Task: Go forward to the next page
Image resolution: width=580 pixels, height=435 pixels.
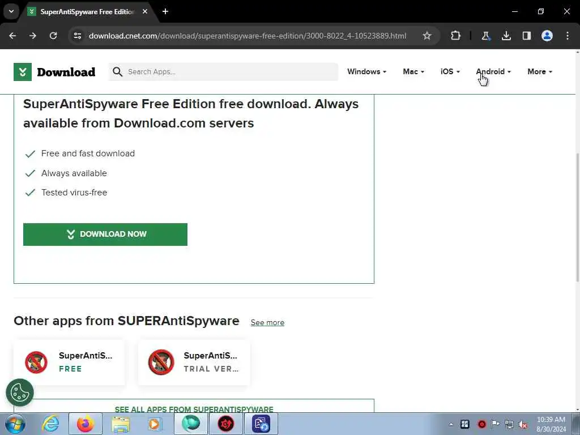Action: [33, 36]
